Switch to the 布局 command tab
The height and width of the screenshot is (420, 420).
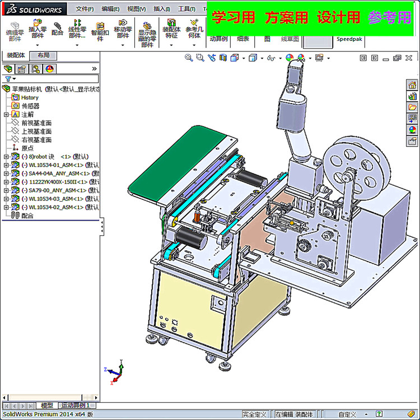tap(43, 55)
